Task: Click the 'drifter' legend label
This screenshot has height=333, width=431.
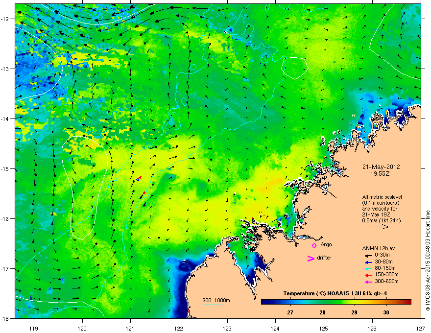Action: click(x=324, y=258)
